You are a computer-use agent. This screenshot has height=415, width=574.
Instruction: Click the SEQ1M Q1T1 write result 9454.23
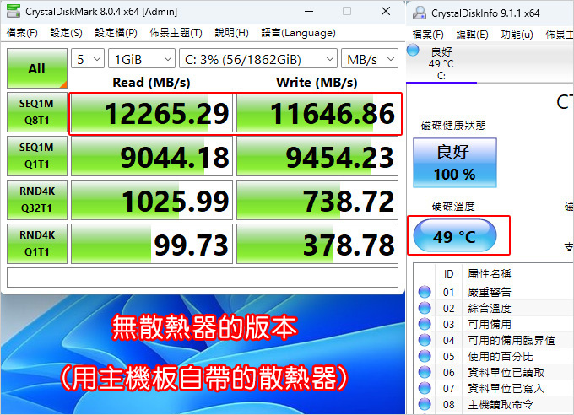pos(317,156)
